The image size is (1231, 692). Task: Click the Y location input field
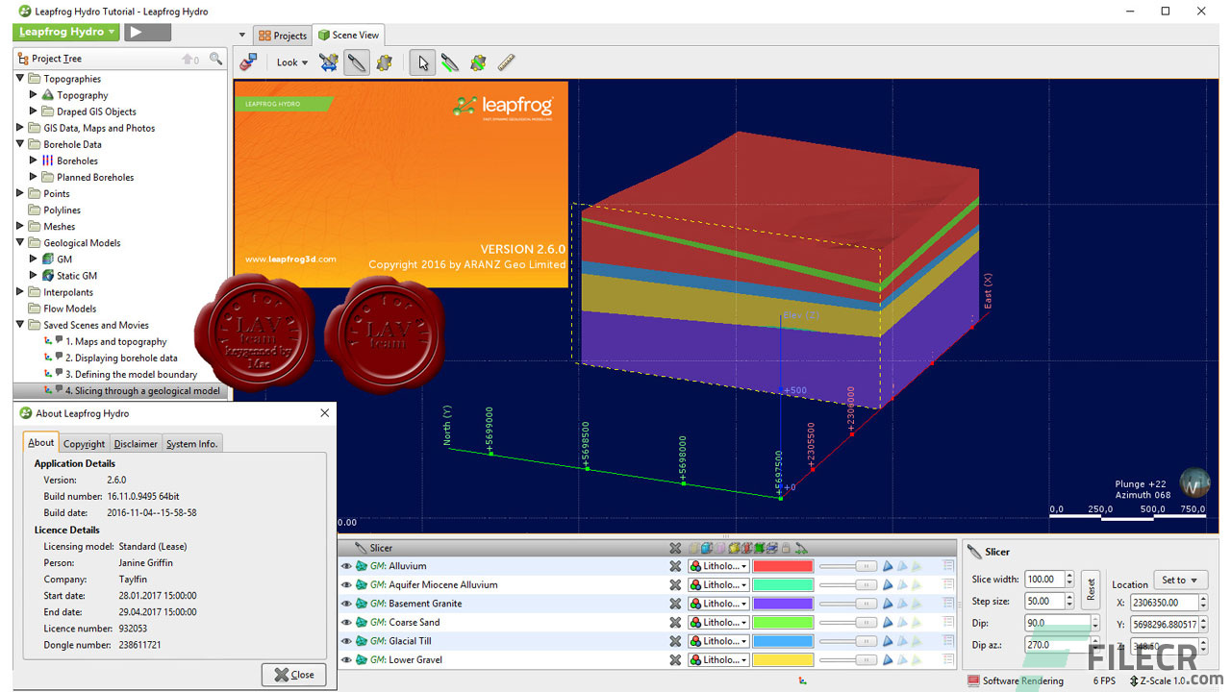(x=1164, y=625)
